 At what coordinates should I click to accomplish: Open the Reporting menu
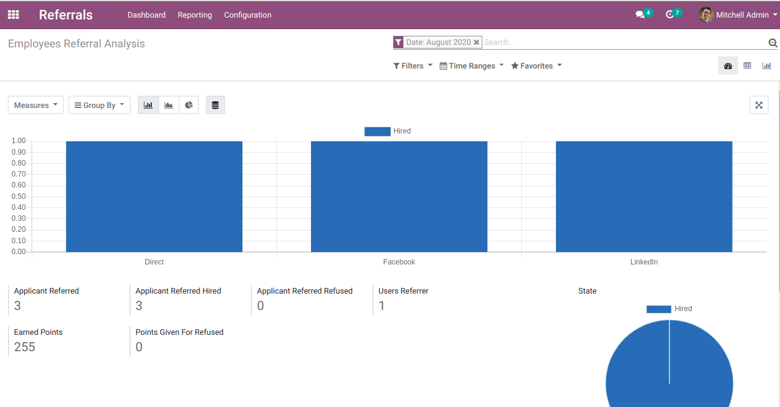click(195, 15)
